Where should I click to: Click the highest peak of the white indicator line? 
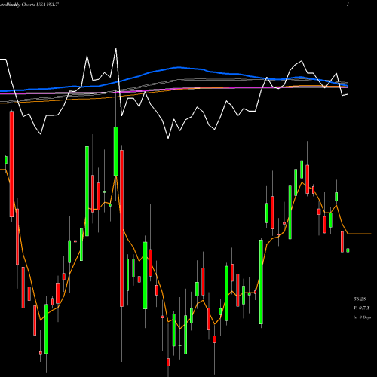coord(116,48)
